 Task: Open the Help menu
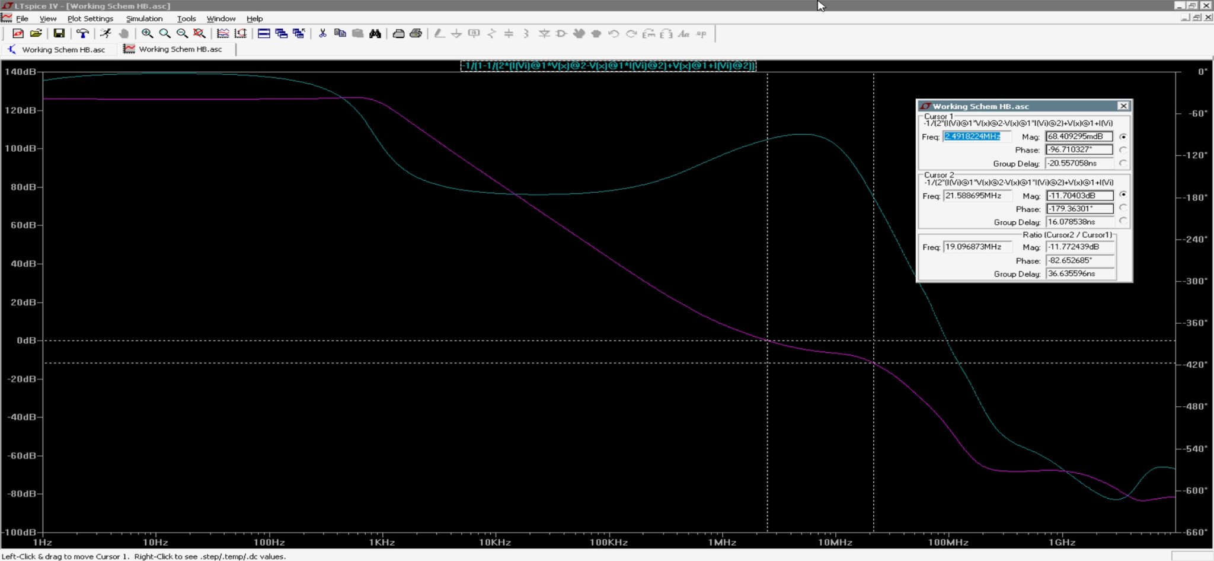254,18
